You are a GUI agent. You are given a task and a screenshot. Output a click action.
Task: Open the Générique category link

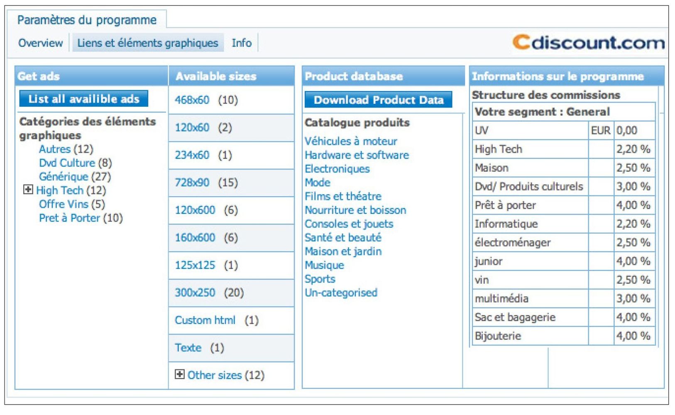(x=64, y=177)
